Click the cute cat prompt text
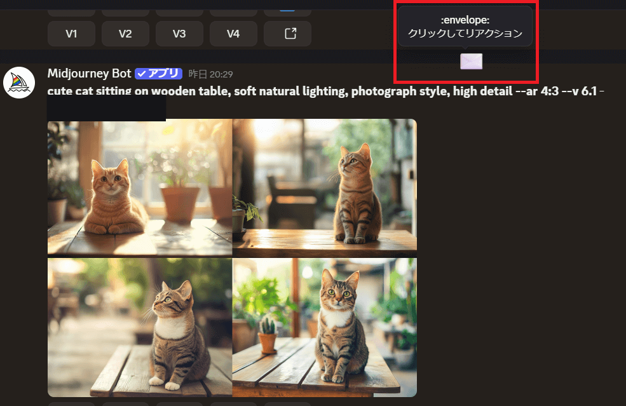This screenshot has height=406, width=626. (325, 91)
